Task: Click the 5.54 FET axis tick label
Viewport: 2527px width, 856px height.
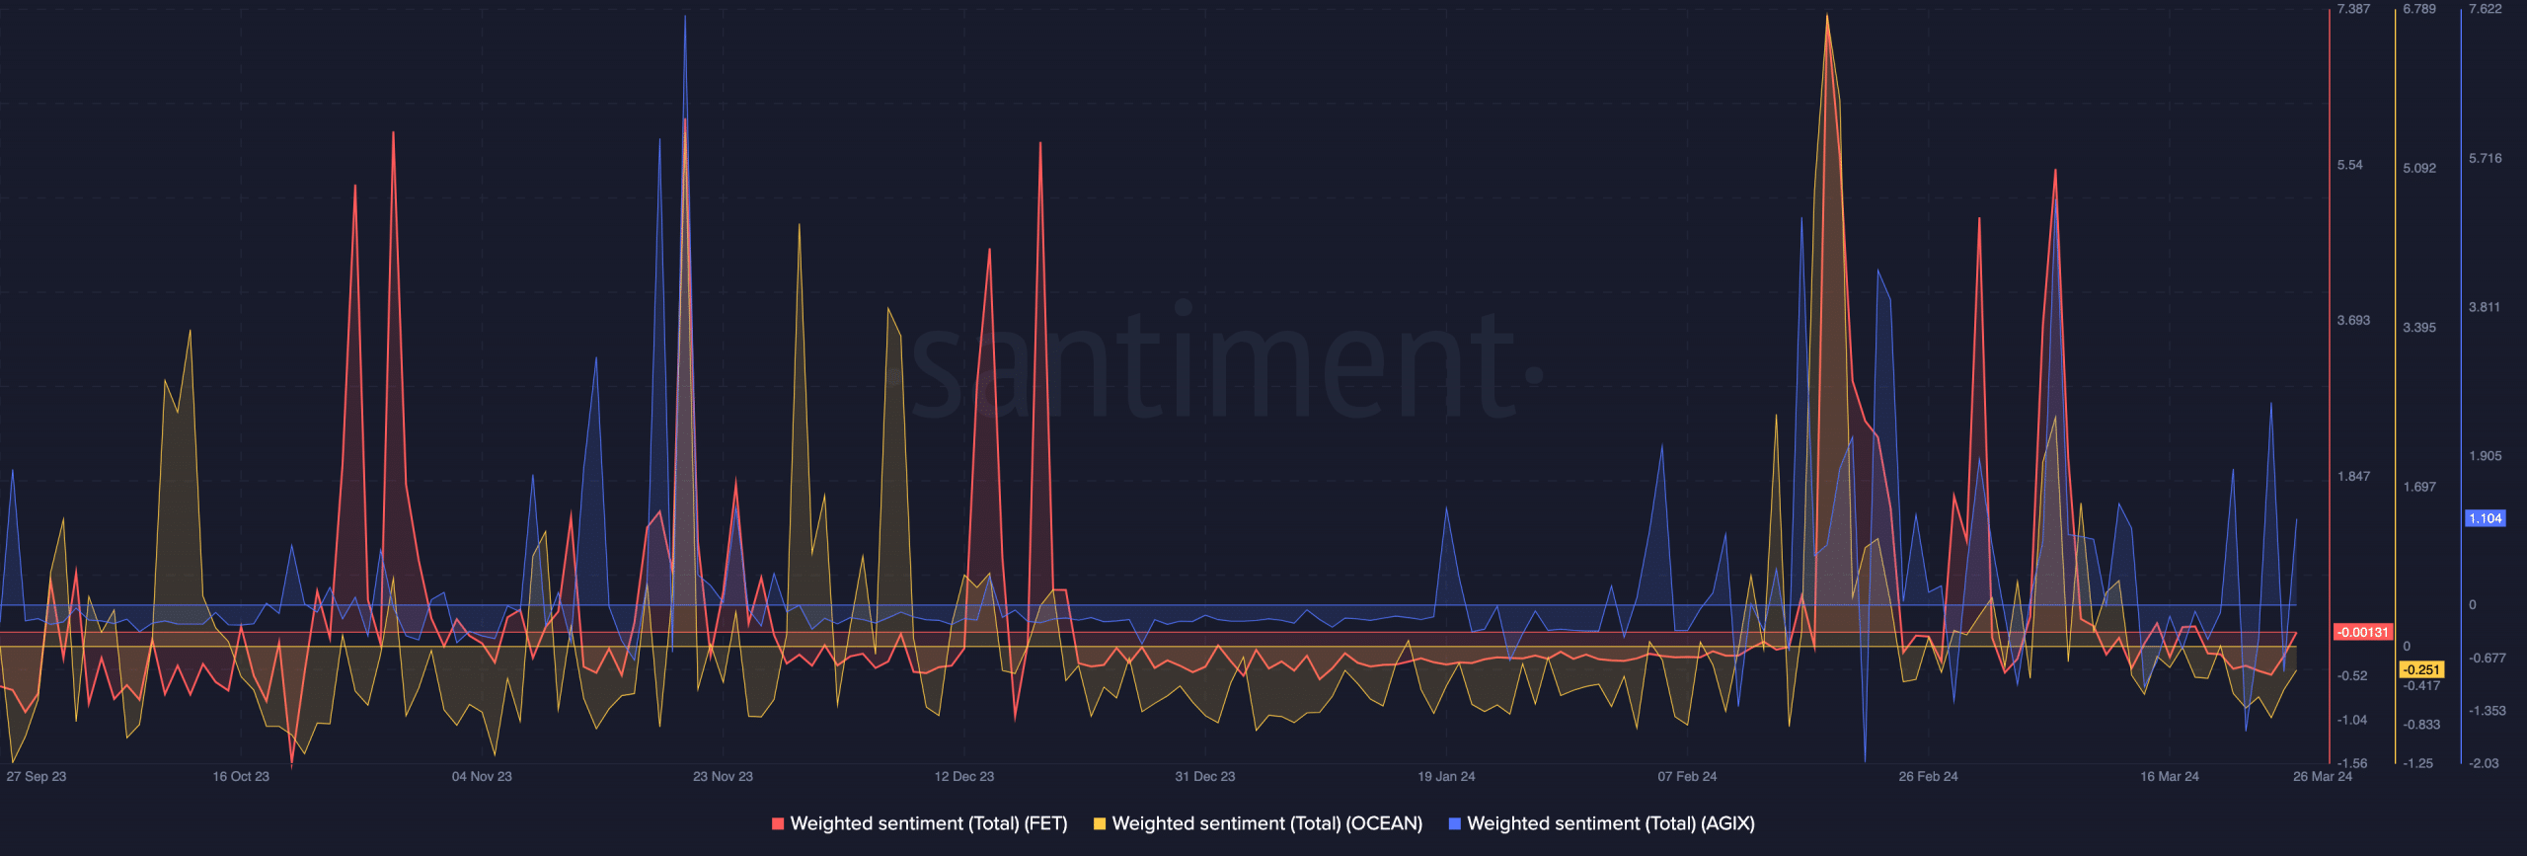Action: (x=2350, y=165)
